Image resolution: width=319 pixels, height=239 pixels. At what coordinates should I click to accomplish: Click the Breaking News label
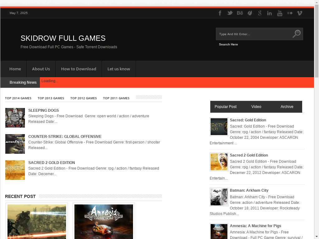(23, 82)
